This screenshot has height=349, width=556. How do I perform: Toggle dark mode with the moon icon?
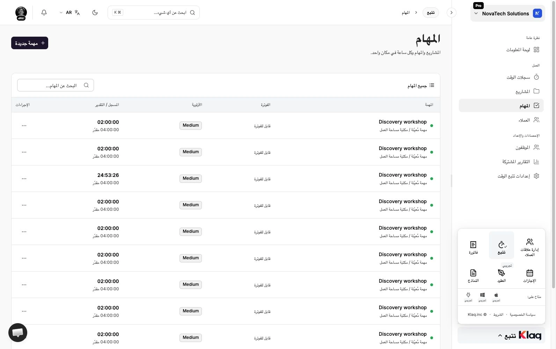coord(95,13)
